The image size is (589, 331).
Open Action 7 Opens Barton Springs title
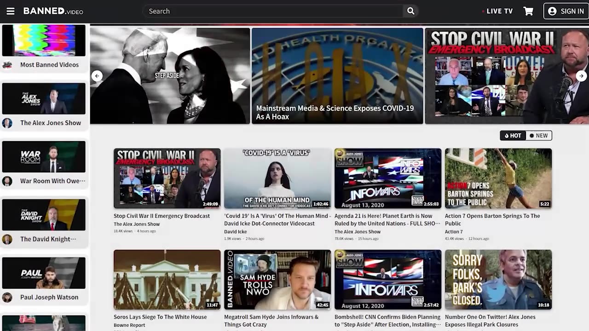[x=492, y=220]
